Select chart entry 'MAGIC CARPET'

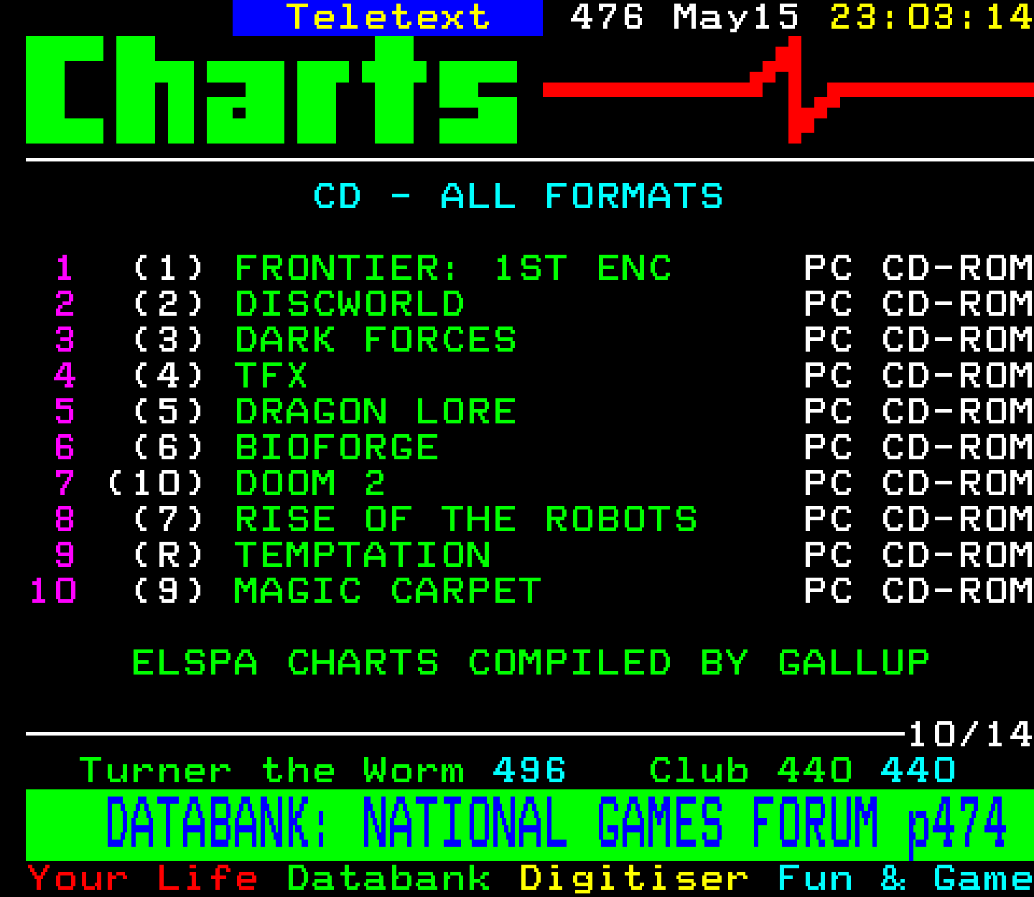coord(388,591)
